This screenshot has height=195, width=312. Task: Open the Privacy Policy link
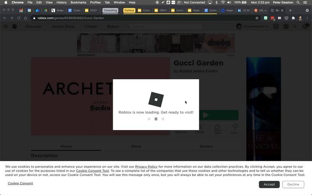click(146, 166)
